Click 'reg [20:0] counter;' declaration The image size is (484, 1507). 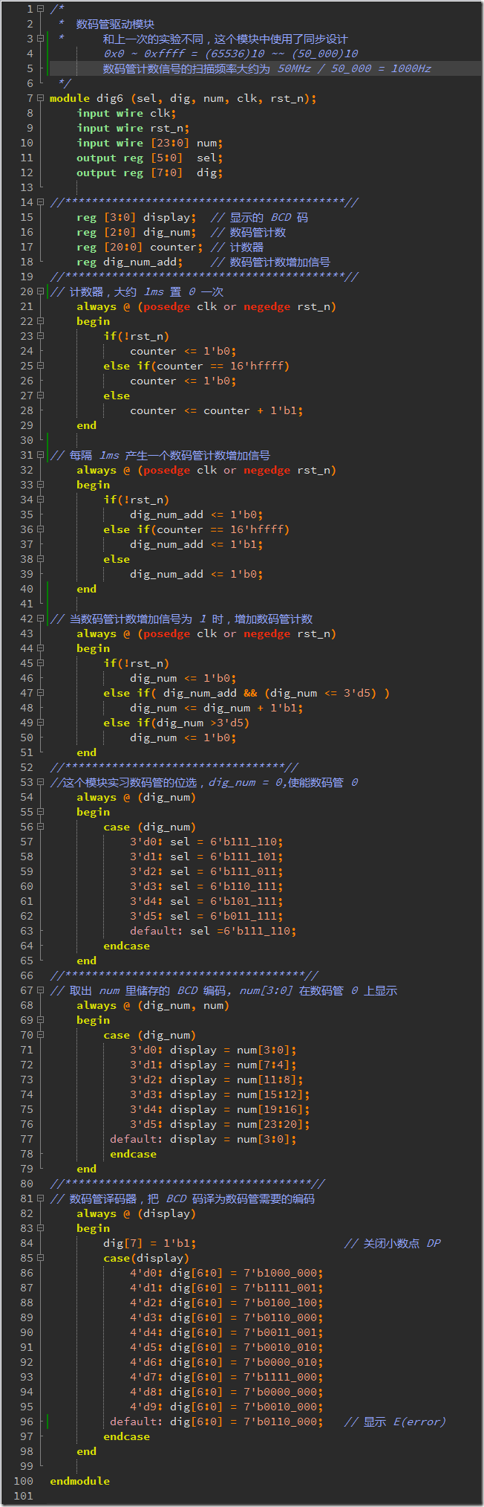click(140, 247)
